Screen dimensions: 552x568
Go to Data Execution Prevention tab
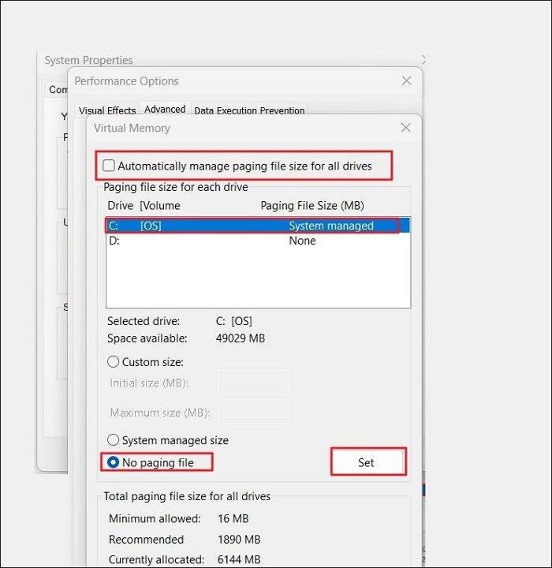click(249, 110)
